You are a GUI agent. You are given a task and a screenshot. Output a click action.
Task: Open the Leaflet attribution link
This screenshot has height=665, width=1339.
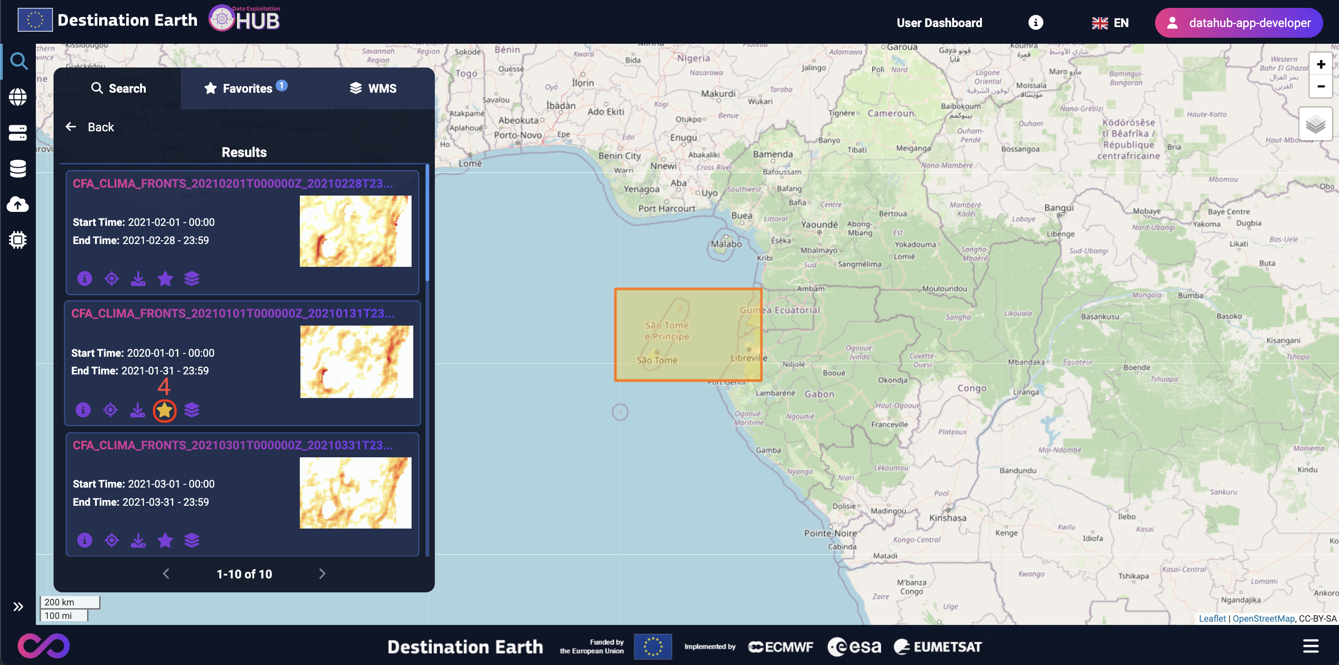[1211, 618]
